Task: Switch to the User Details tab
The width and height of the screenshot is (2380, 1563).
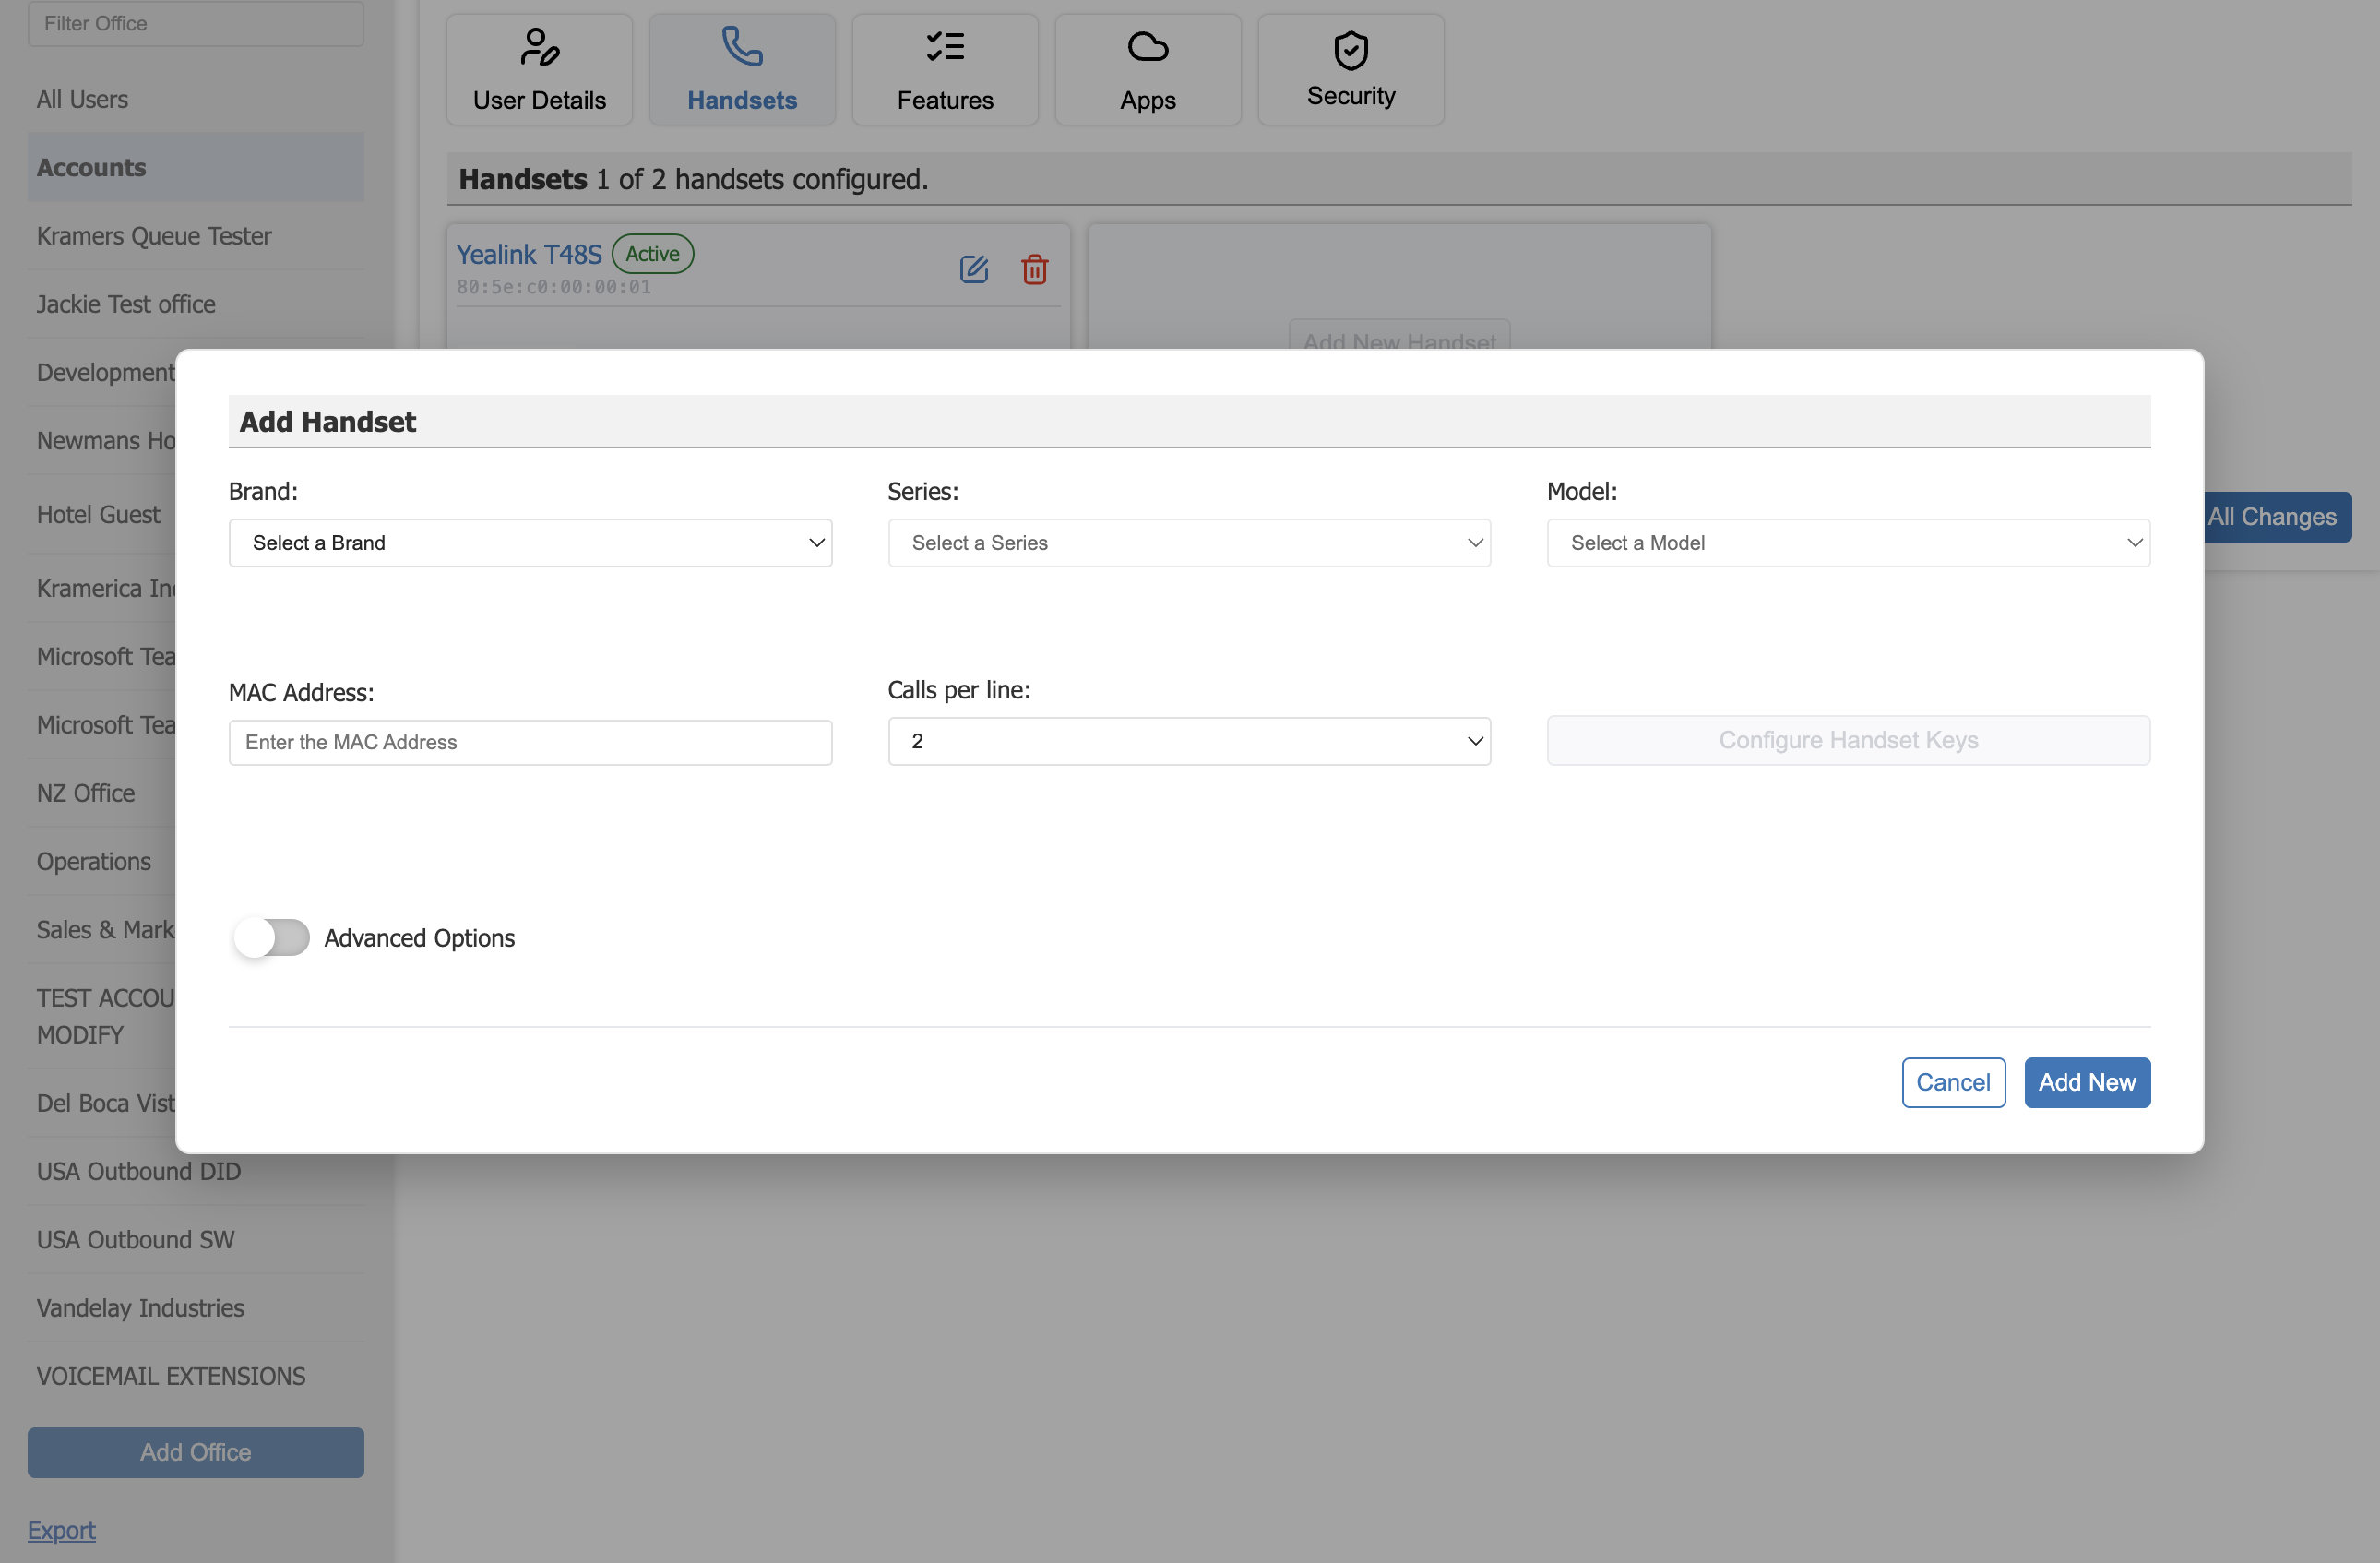Action: (539, 70)
